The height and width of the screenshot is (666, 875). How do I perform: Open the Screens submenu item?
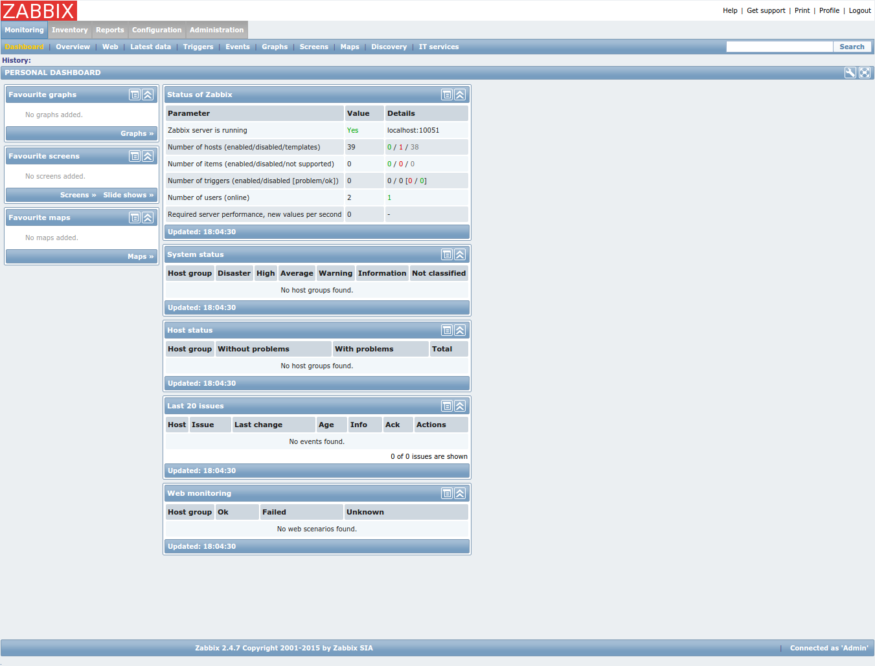pos(314,47)
